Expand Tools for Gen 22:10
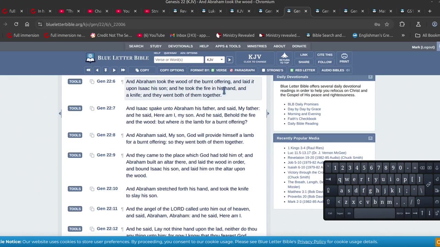The image size is (440, 247). (75, 189)
